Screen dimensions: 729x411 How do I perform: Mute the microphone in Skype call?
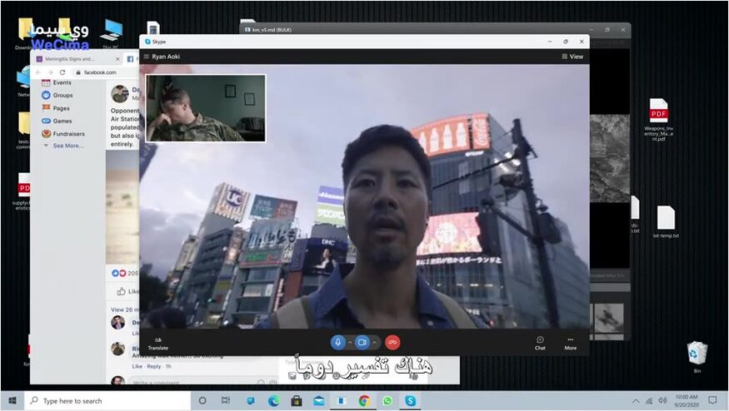click(337, 342)
